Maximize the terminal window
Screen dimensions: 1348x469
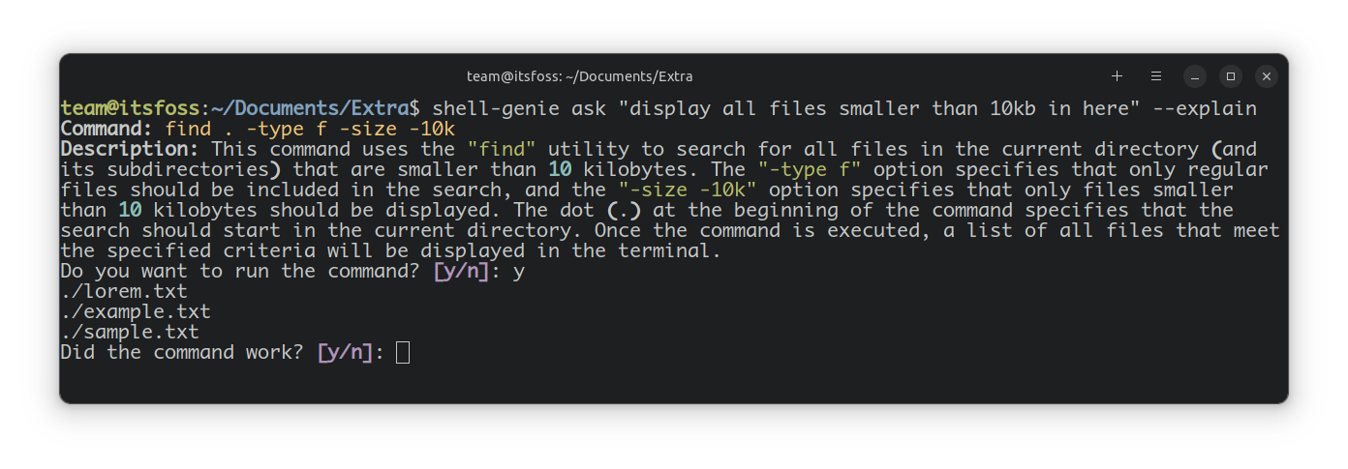[1231, 75]
